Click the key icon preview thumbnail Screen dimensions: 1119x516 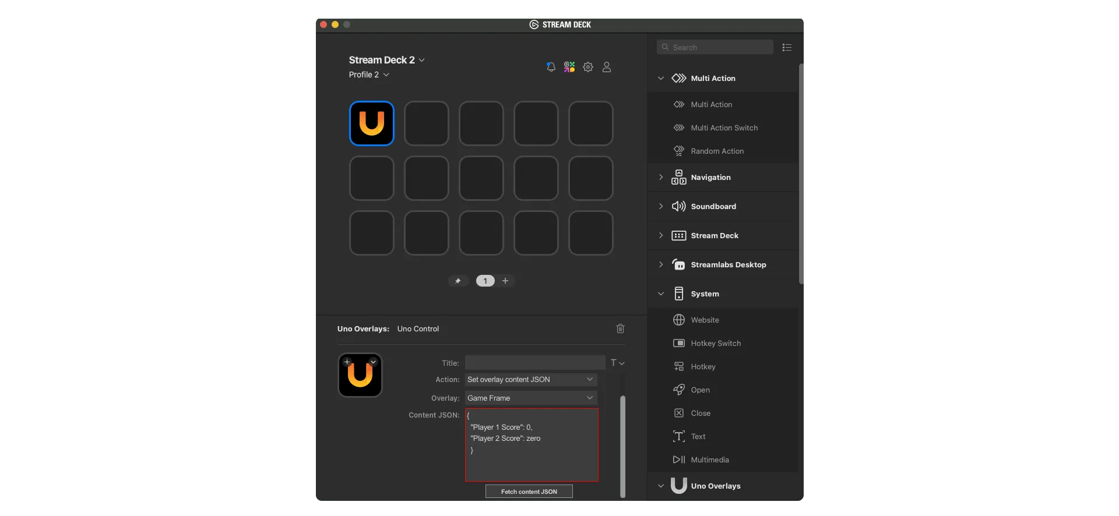pyautogui.click(x=360, y=376)
